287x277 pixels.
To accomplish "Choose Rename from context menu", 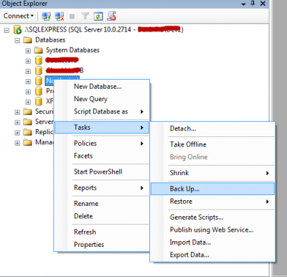I will click(x=102, y=204).
